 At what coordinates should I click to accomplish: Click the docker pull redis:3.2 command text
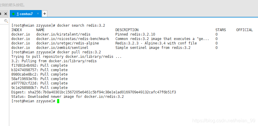[x=79, y=52]
